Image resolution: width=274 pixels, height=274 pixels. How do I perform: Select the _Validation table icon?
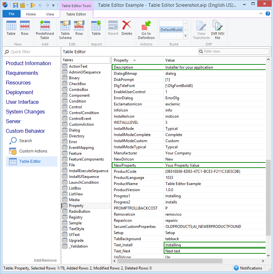coord(65,246)
